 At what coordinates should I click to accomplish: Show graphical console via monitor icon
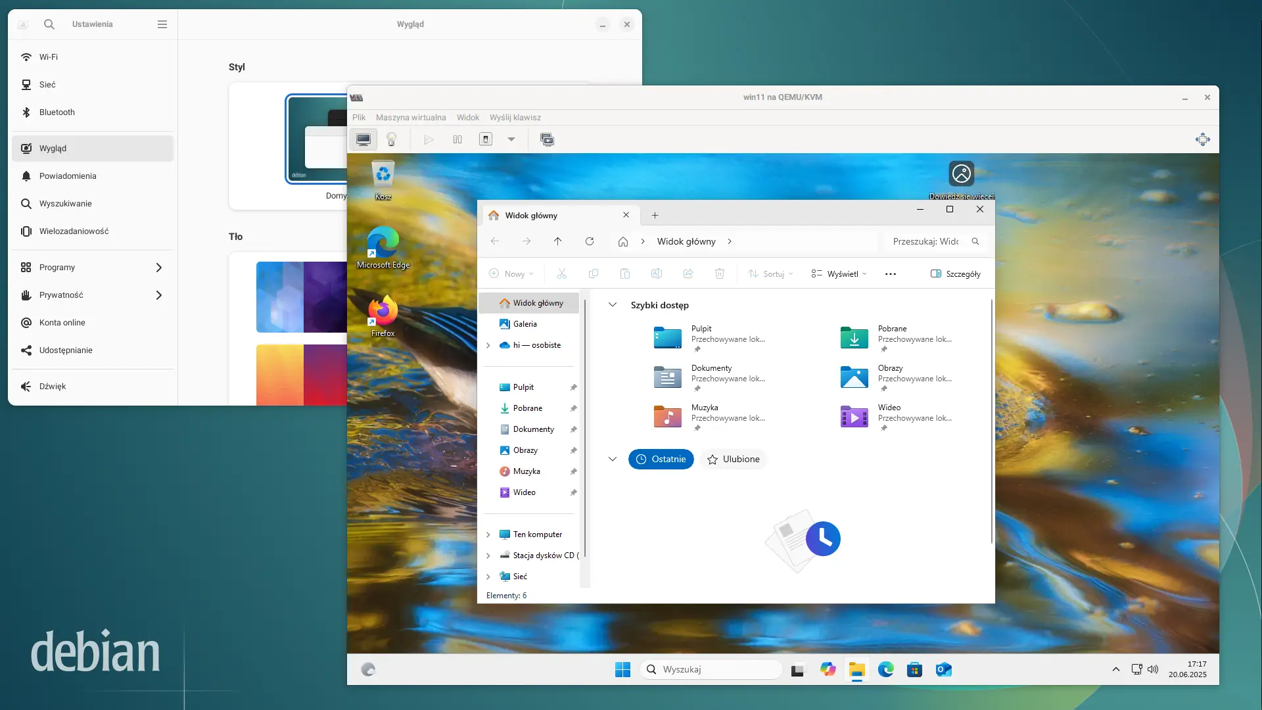(x=363, y=139)
